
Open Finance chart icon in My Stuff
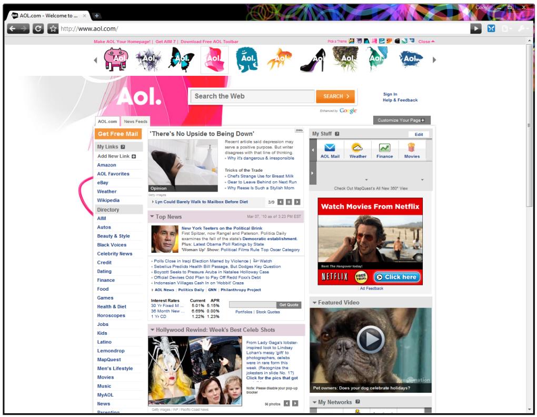coord(385,151)
